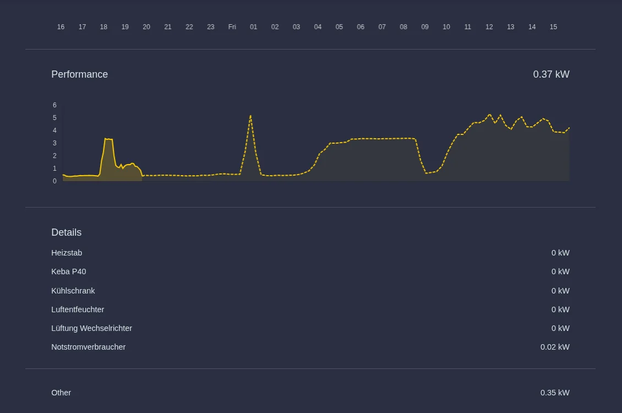The width and height of the screenshot is (622, 413).
Task: Click hour 15 on the time axis
Action: (x=553, y=26)
